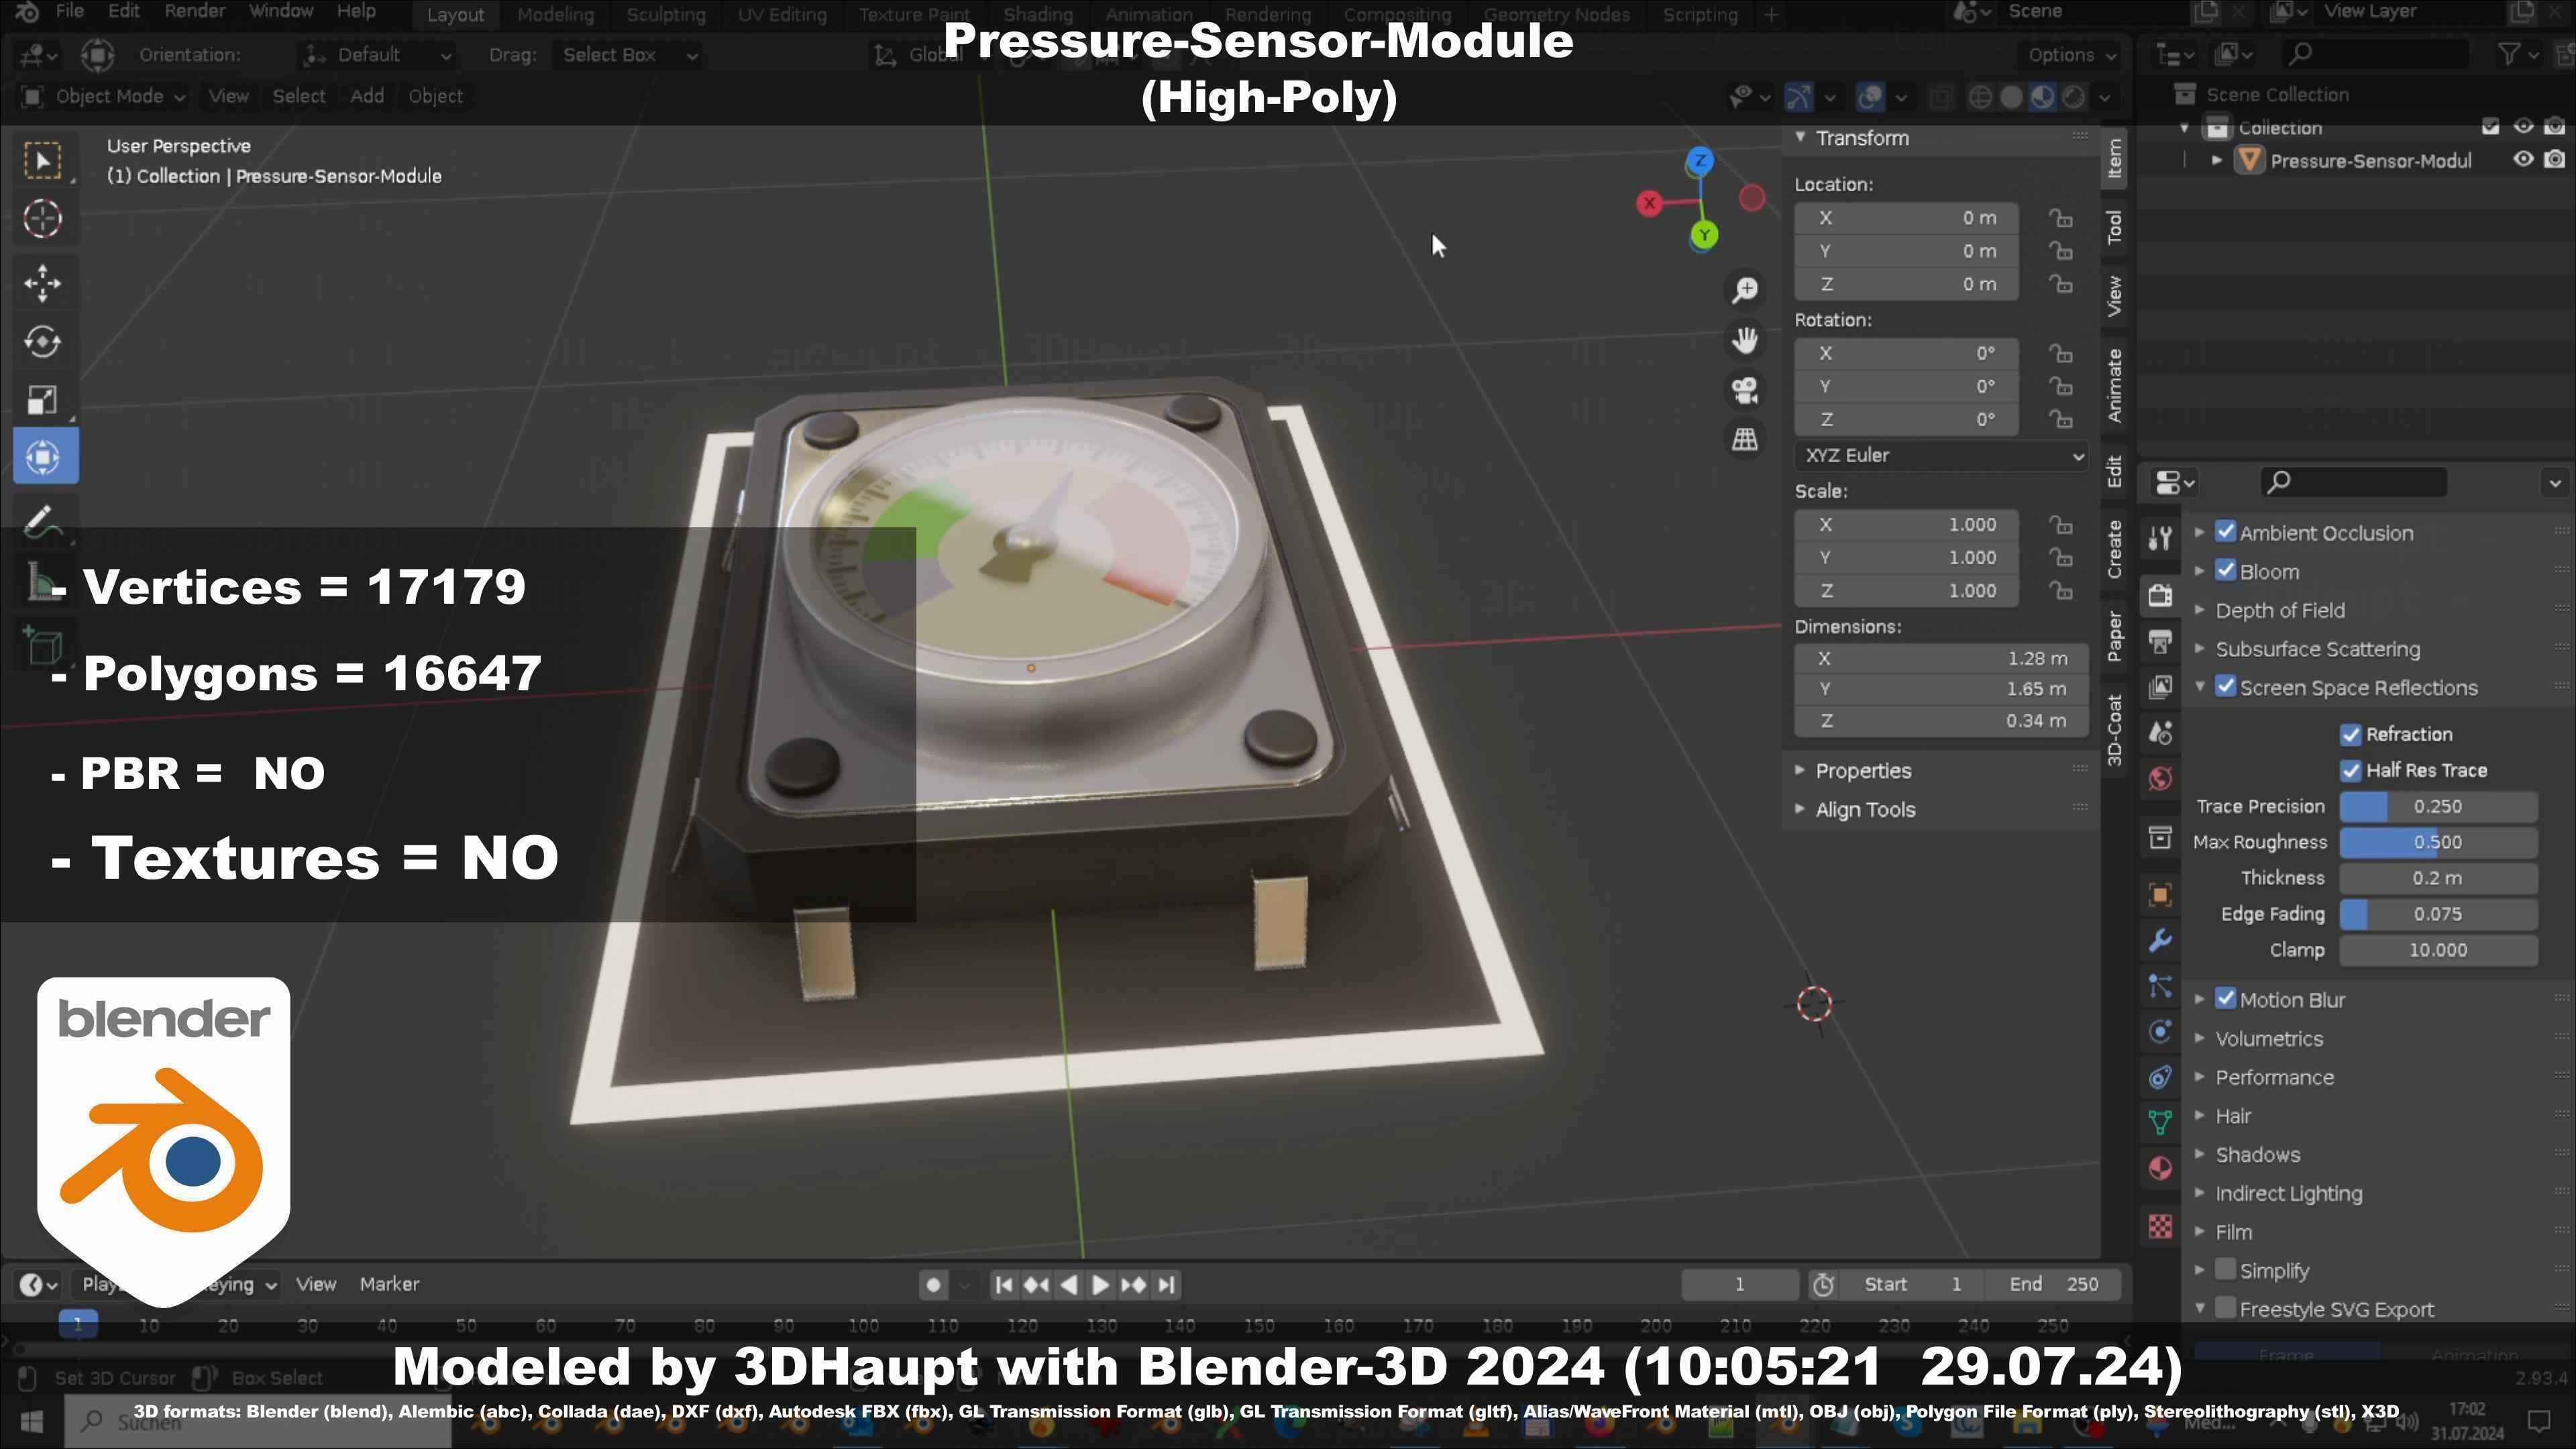2576x1449 pixels.
Task: Open the Output properties printer icon
Action: point(2160,642)
